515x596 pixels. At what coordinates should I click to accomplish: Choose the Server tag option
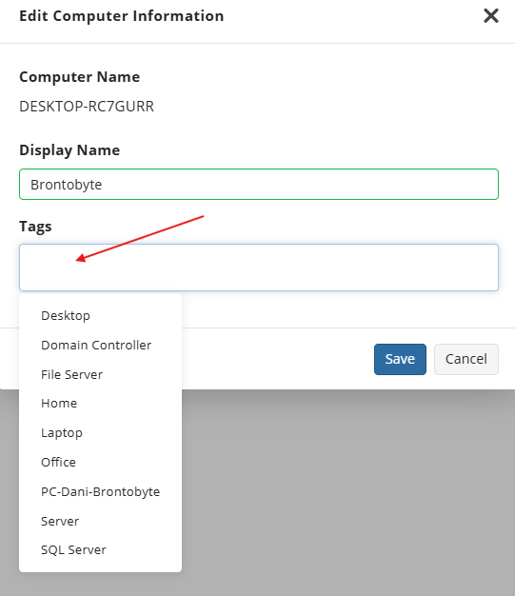tap(100, 521)
